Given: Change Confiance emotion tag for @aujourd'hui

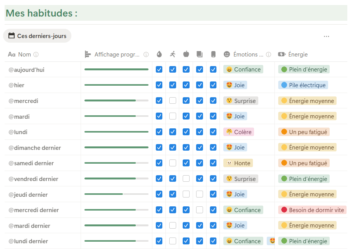Looking at the screenshot, I should point(243,70).
